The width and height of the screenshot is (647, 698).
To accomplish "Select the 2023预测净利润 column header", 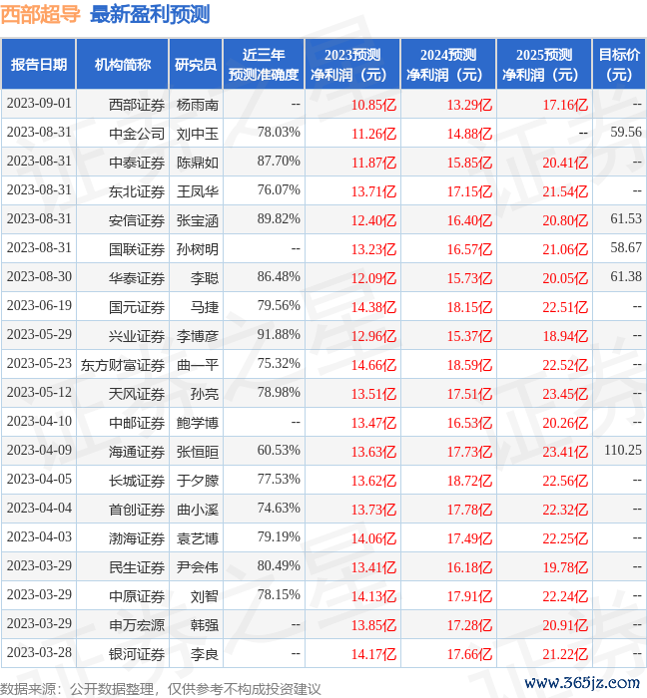I will tap(352, 64).
